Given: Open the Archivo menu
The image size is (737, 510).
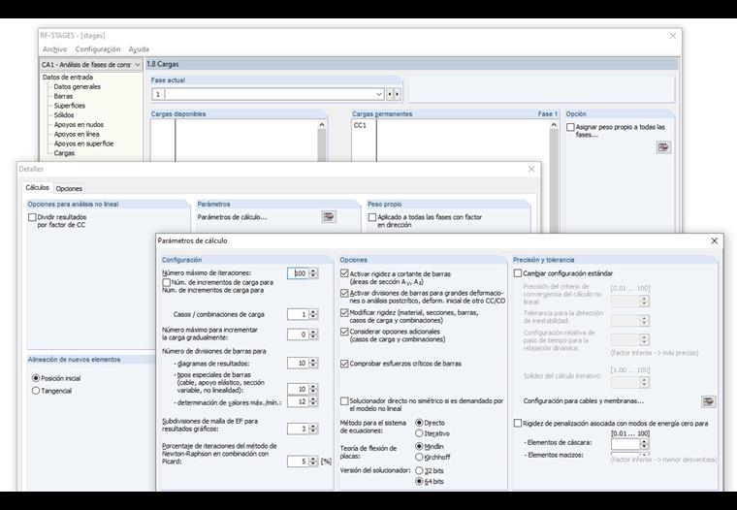Looking at the screenshot, I should pyautogui.click(x=54, y=48).
